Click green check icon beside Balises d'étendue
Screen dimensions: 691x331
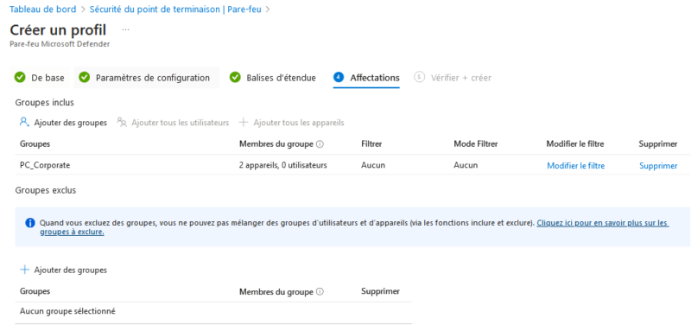(235, 78)
